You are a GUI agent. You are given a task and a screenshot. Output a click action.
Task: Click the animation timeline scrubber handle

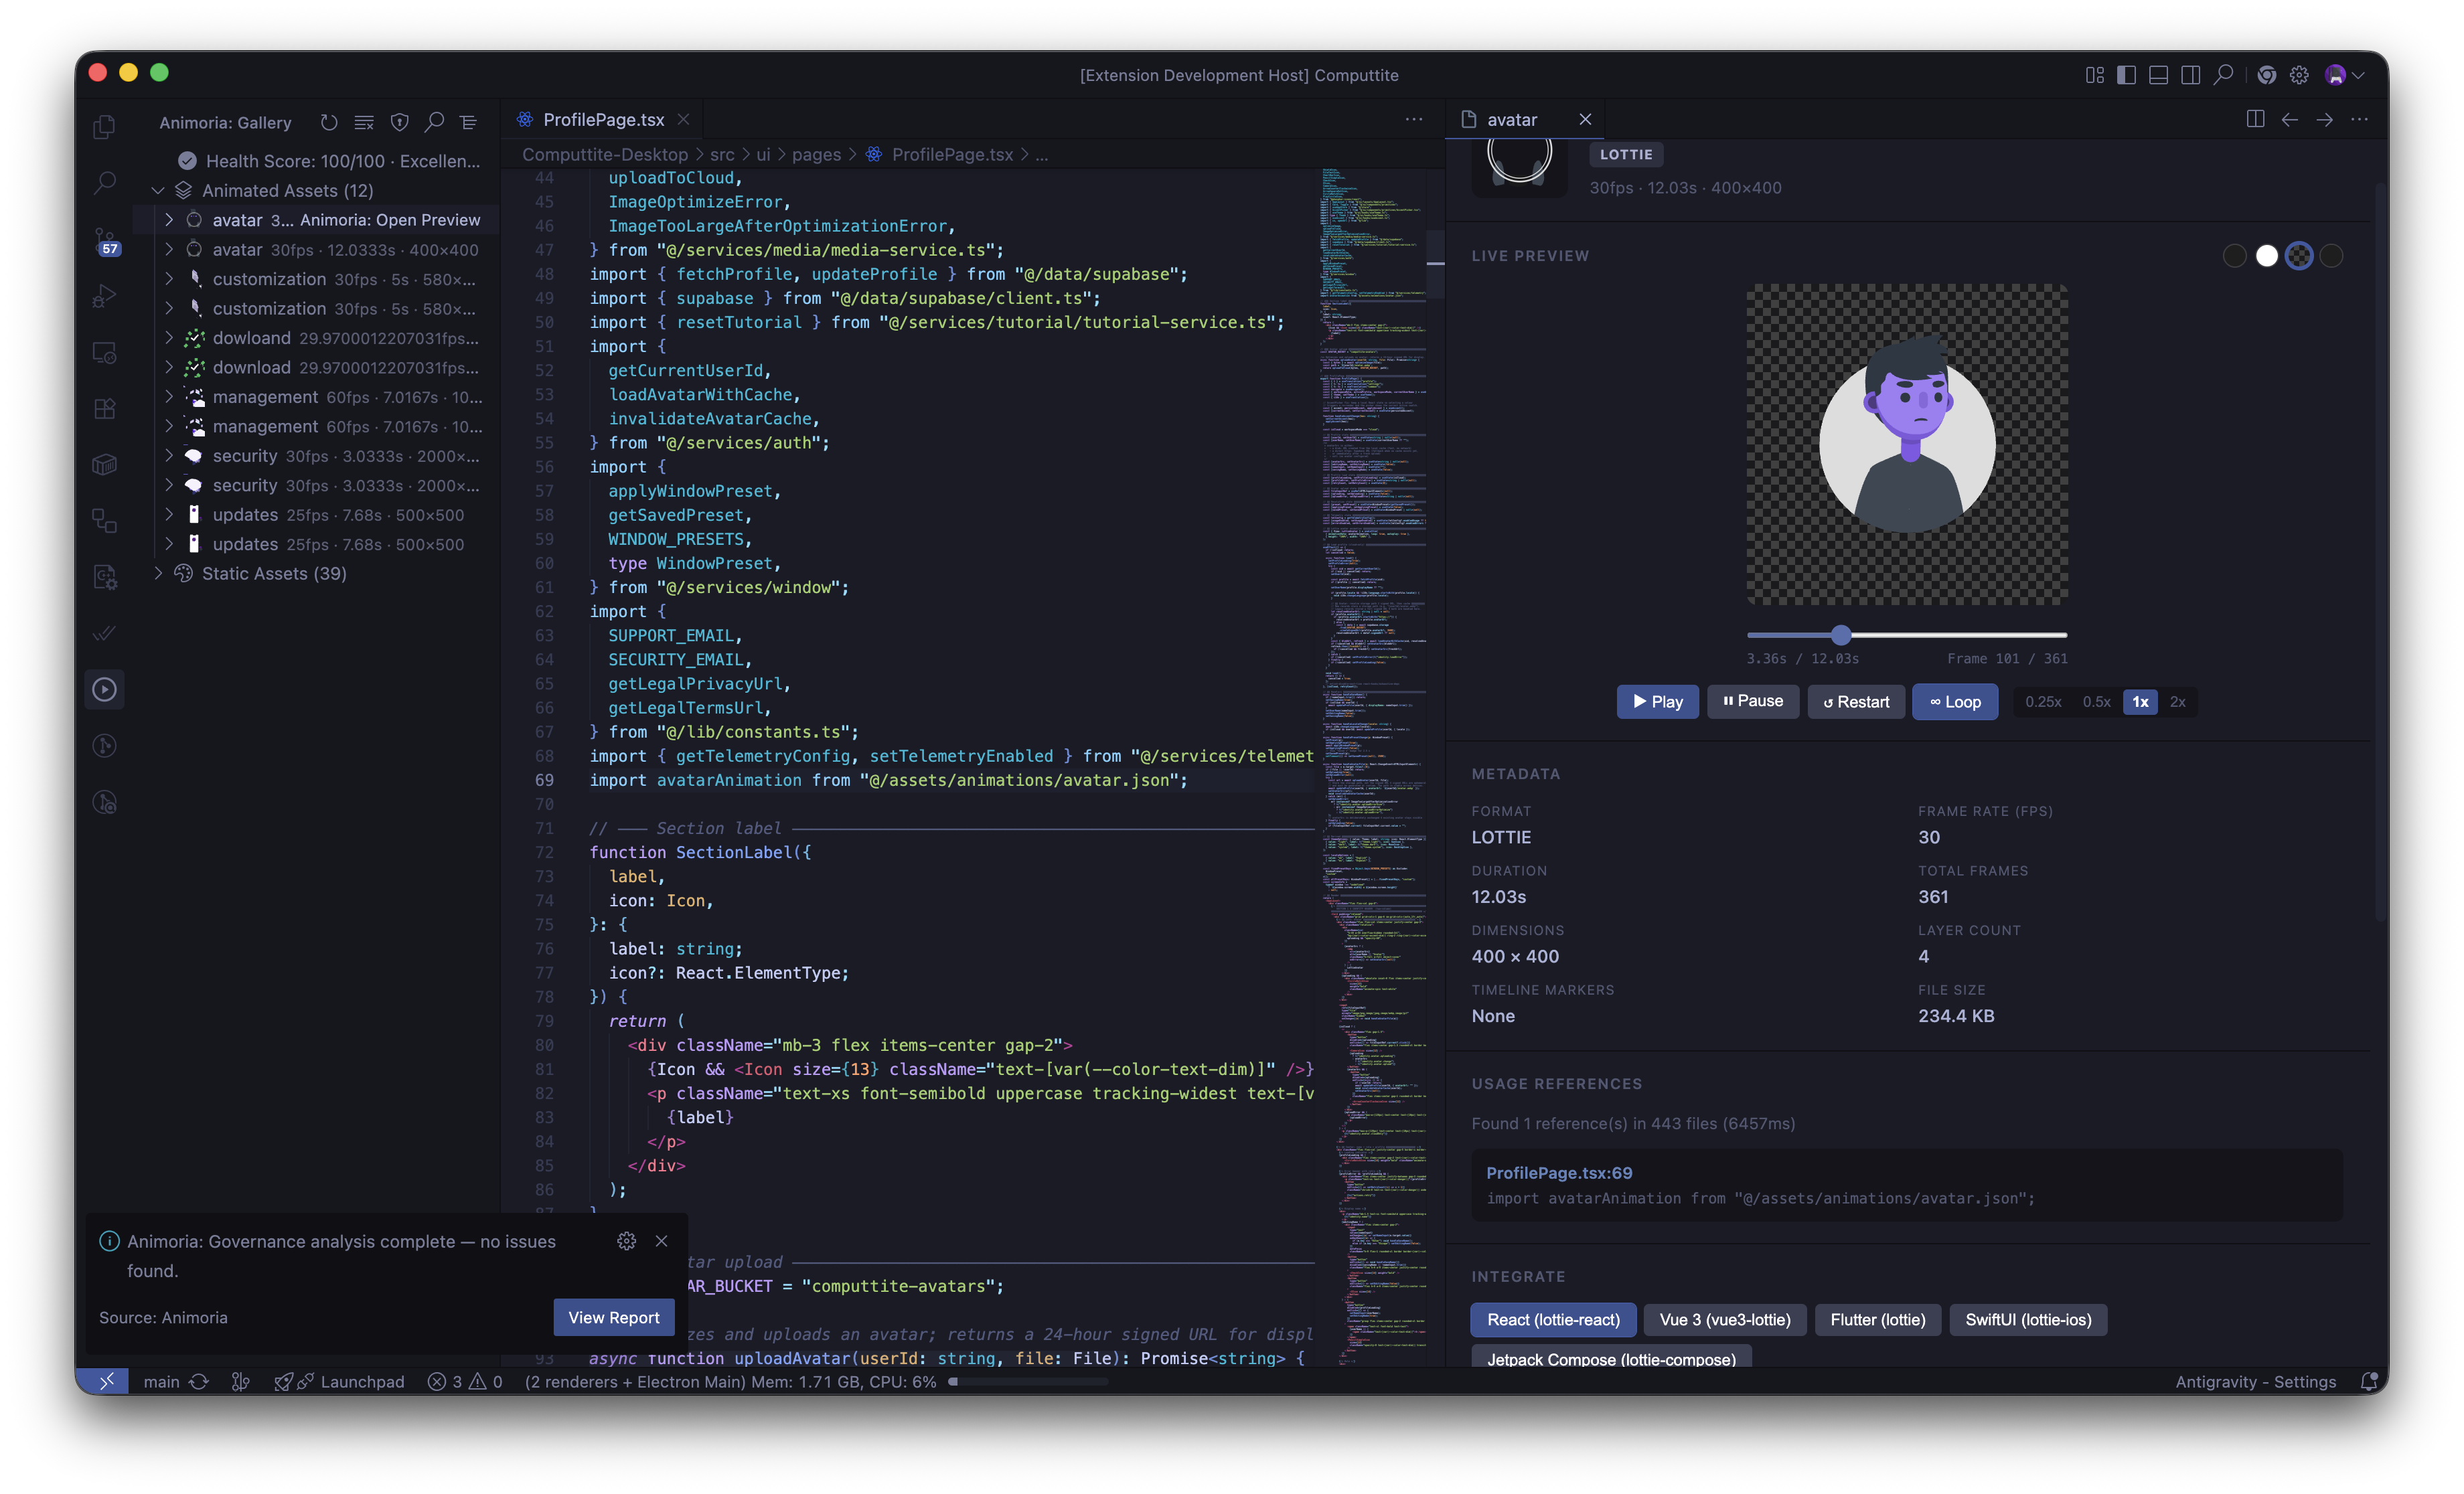1841,634
